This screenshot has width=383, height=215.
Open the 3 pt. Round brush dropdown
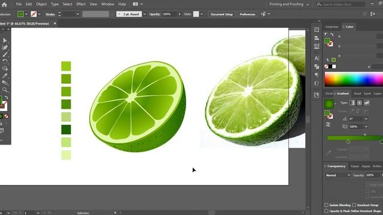pyautogui.click(x=144, y=14)
